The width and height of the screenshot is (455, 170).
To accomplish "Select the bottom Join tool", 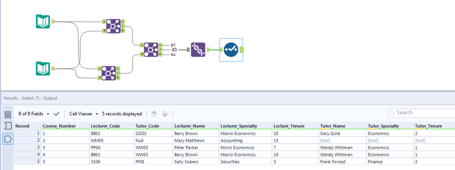I will pyautogui.click(x=109, y=73).
